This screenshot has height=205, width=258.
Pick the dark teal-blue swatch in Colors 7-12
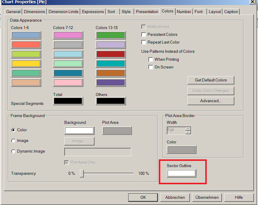(68, 73)
